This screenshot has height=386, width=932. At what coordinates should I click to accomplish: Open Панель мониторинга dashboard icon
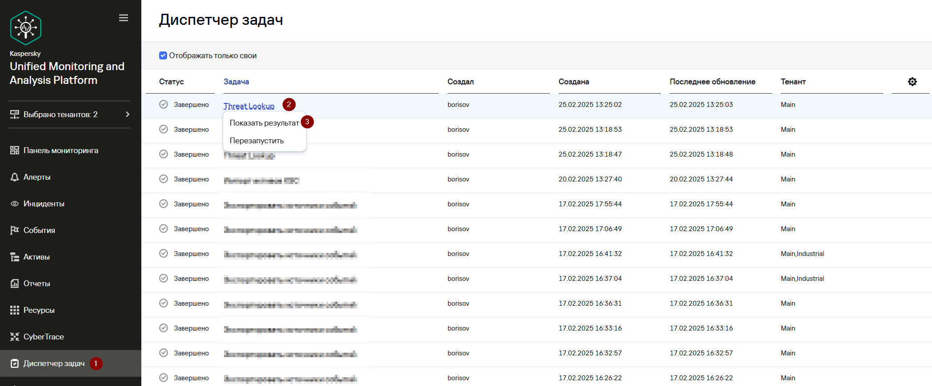coord(15,150)
